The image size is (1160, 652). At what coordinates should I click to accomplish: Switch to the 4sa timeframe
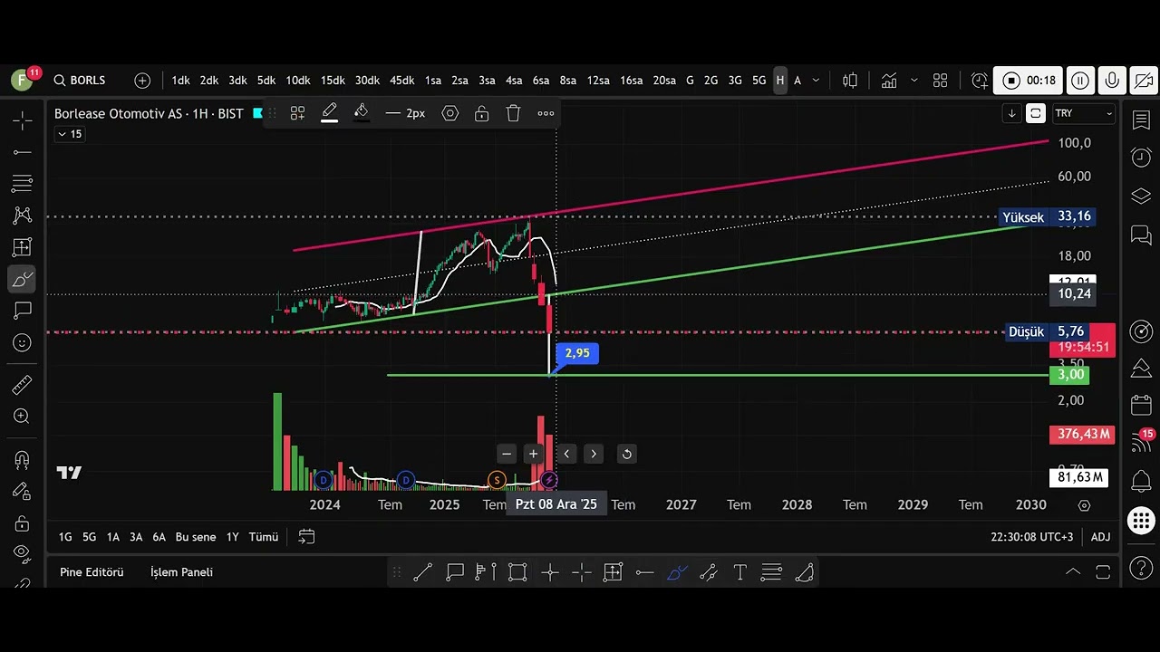[x=514, y=81]
